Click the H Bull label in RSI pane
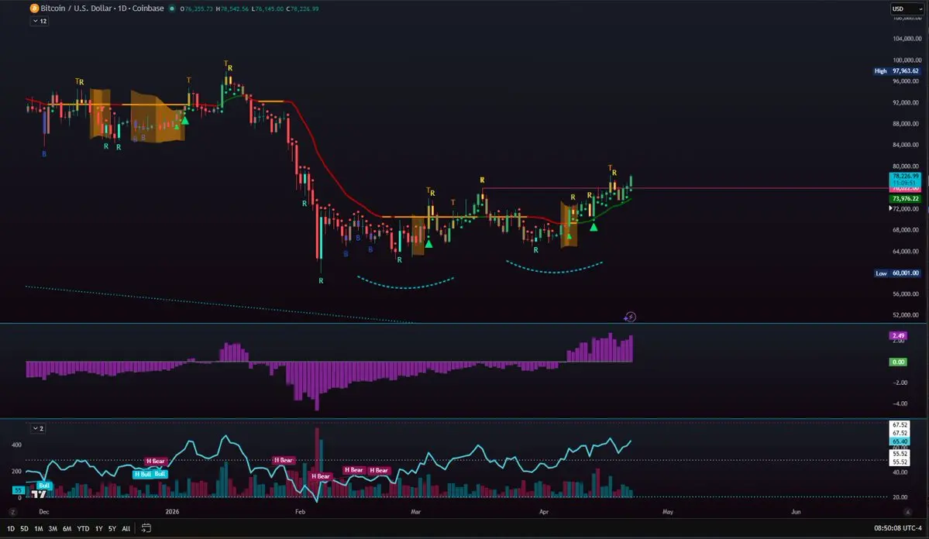This screenshot has height=539, width=929. pos(142,474)
